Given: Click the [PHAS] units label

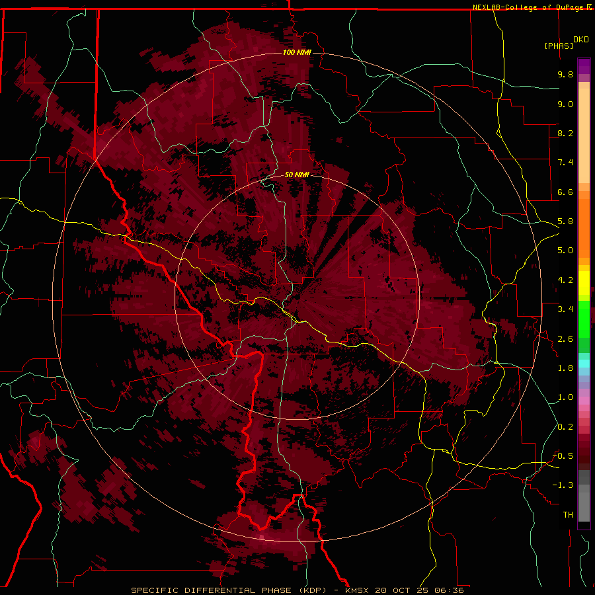Looking at the screenshot, I should 559,46.
